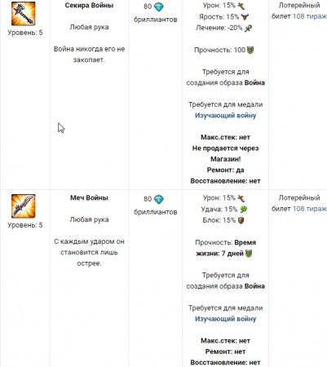This screenshot has height=367, width=327.
Task: Click the diamond icon in Меч Войны price
Action: 159,199
